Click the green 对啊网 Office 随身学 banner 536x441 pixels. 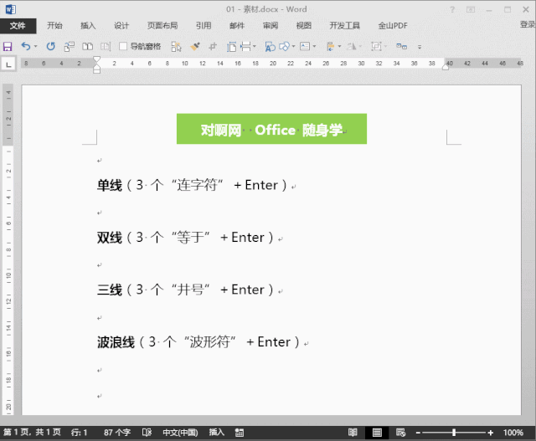[271, 129]
